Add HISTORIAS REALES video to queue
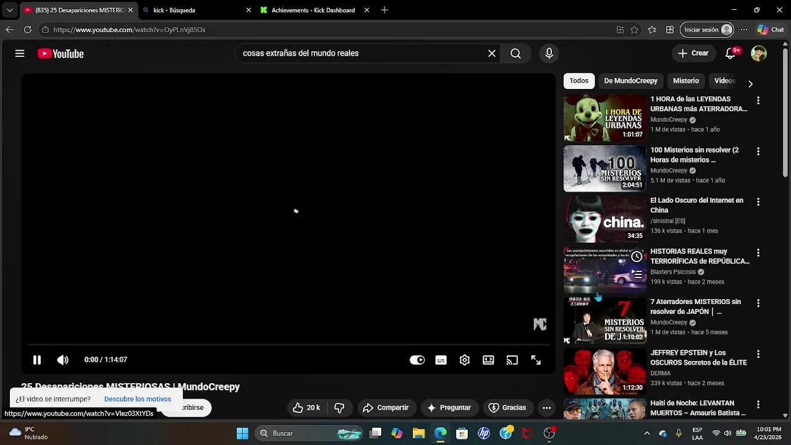Image resolution: width=791 pixels, height=445 pixels. click(637, 274)
